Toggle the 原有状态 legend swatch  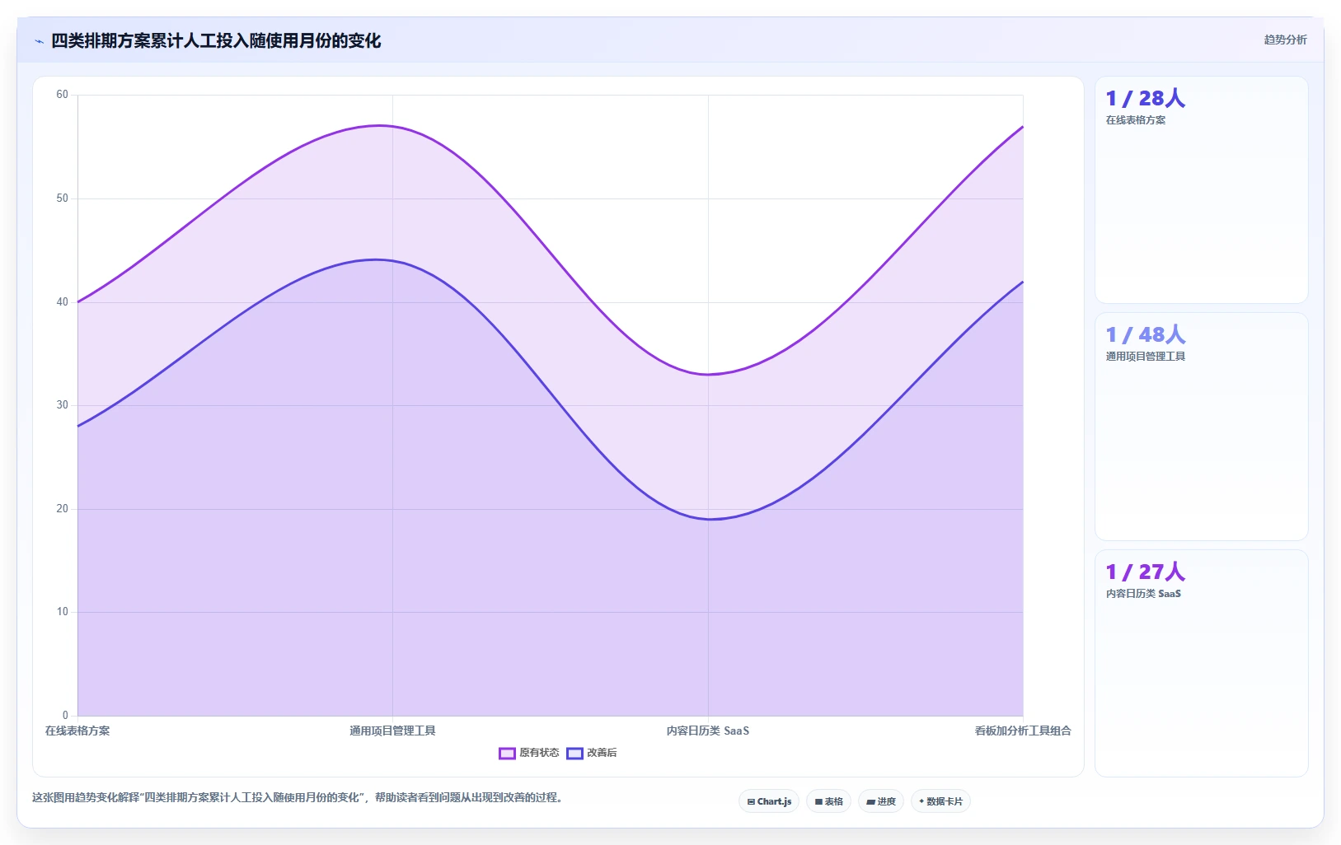pos(507,753)
